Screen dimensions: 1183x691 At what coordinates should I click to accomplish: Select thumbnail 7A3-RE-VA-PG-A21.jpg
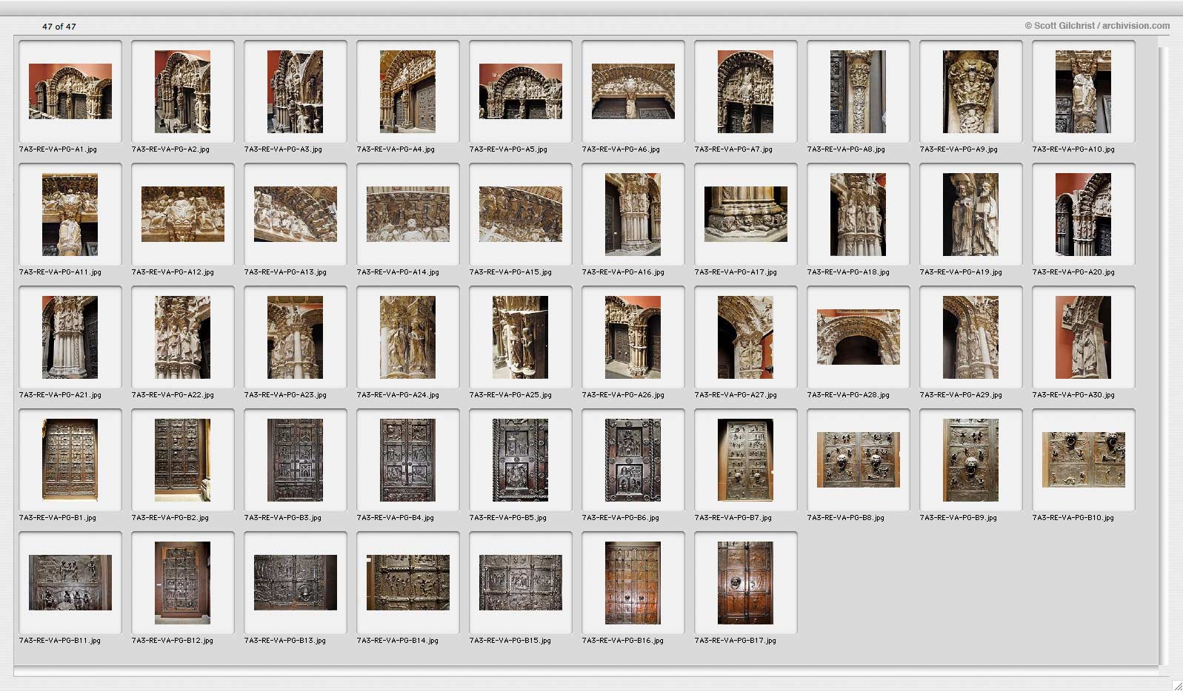coord(70,337)
